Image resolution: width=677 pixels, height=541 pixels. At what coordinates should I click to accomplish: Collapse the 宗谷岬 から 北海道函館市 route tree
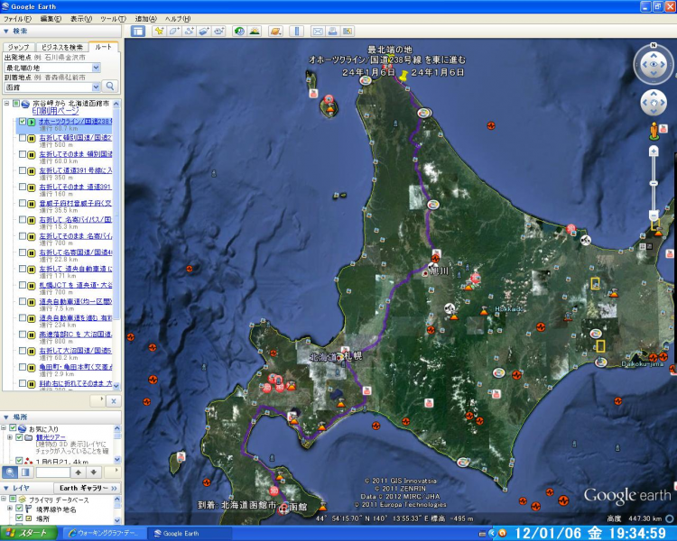point(6,104)
